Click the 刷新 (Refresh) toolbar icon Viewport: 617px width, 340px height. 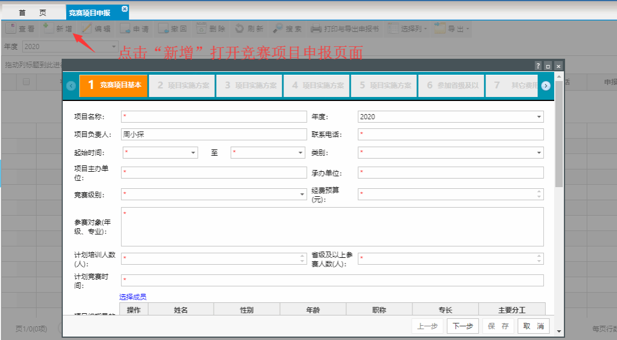(238, 29)
